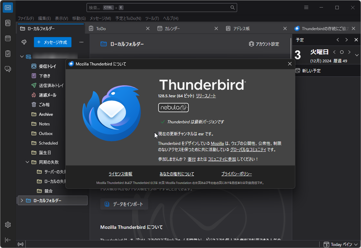Open the Tasks space icon

[8, 53]
